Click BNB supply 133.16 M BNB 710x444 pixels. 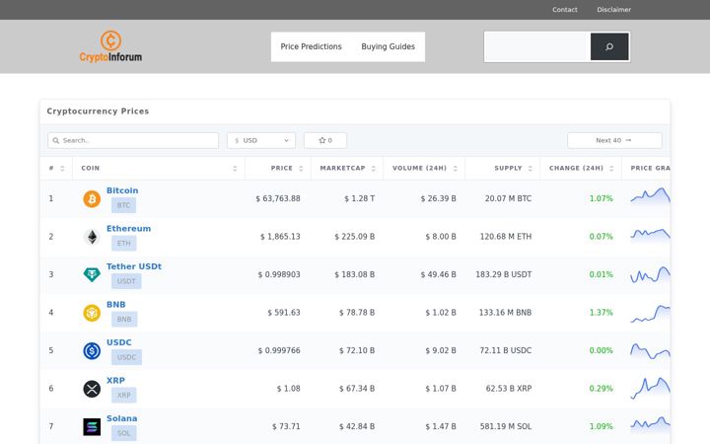tap(505, 313)
